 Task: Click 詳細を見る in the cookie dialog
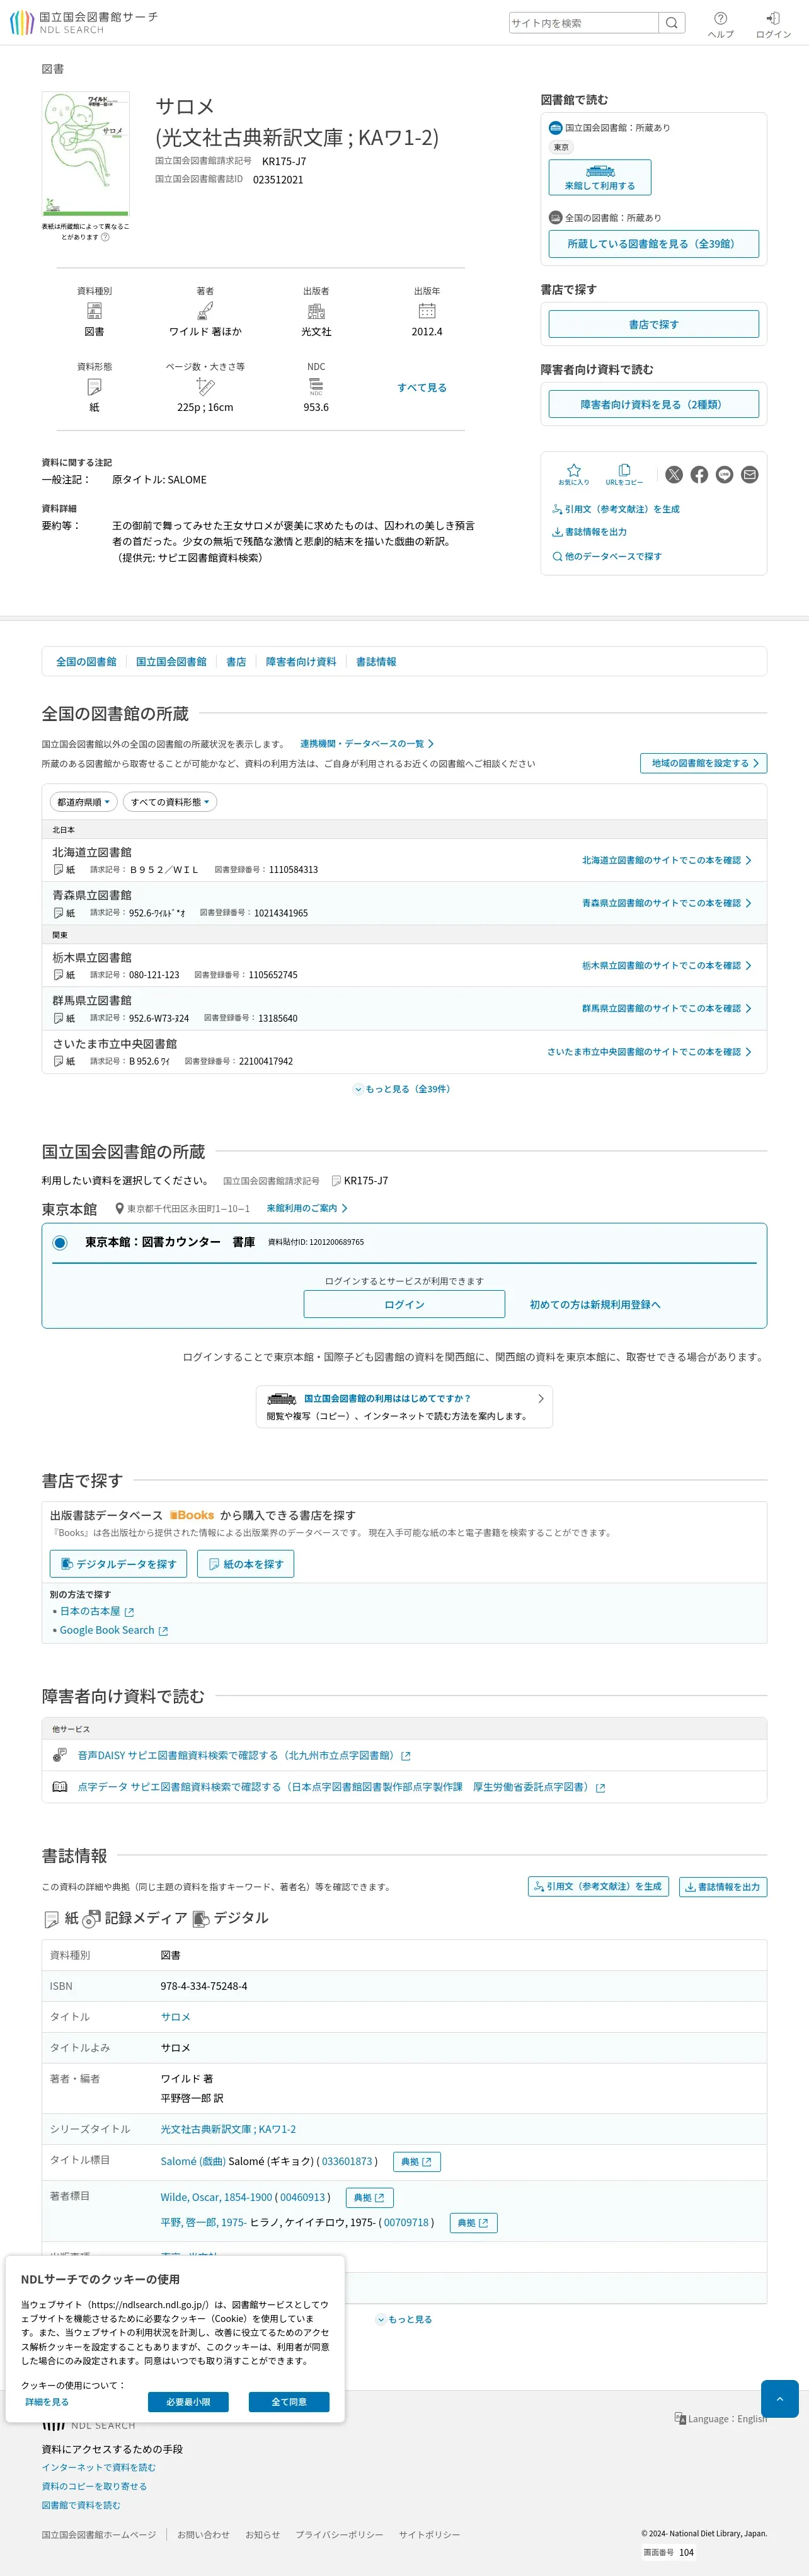tap(47, 2402)
